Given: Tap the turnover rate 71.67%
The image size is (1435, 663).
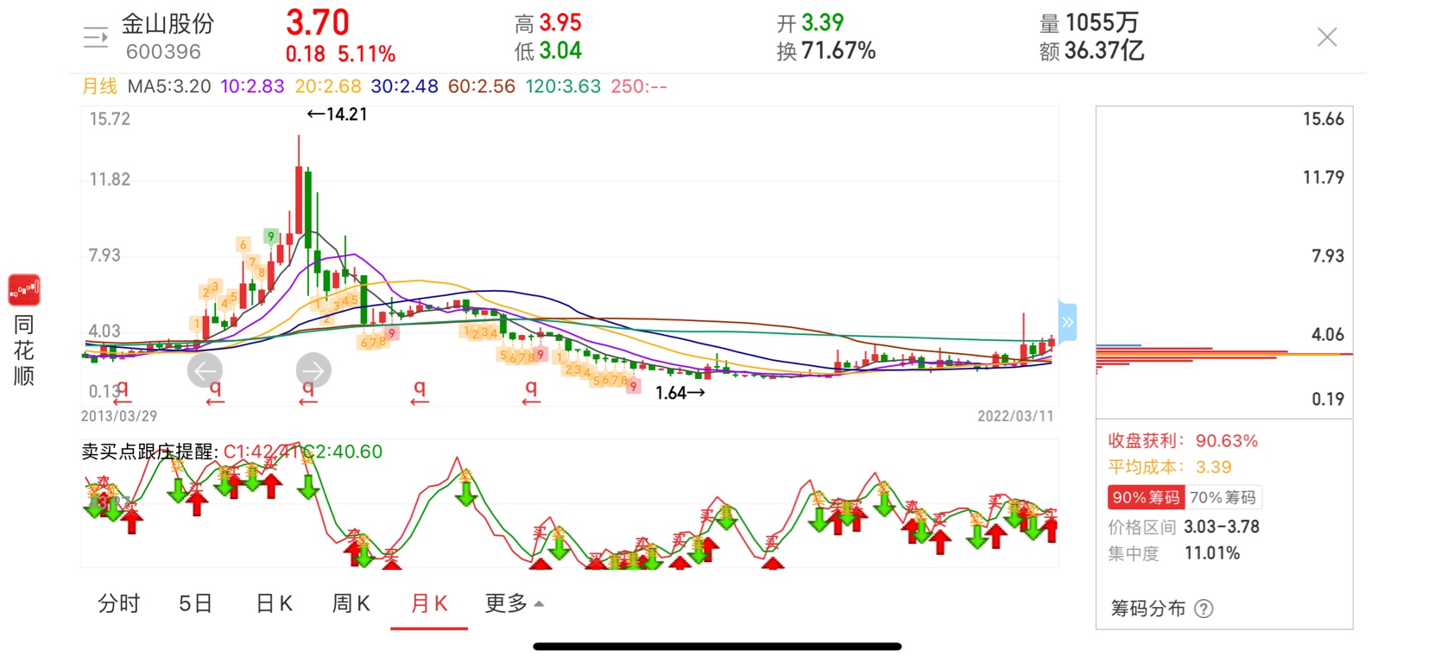Looking at the screenshot, I should coord(838,51).
